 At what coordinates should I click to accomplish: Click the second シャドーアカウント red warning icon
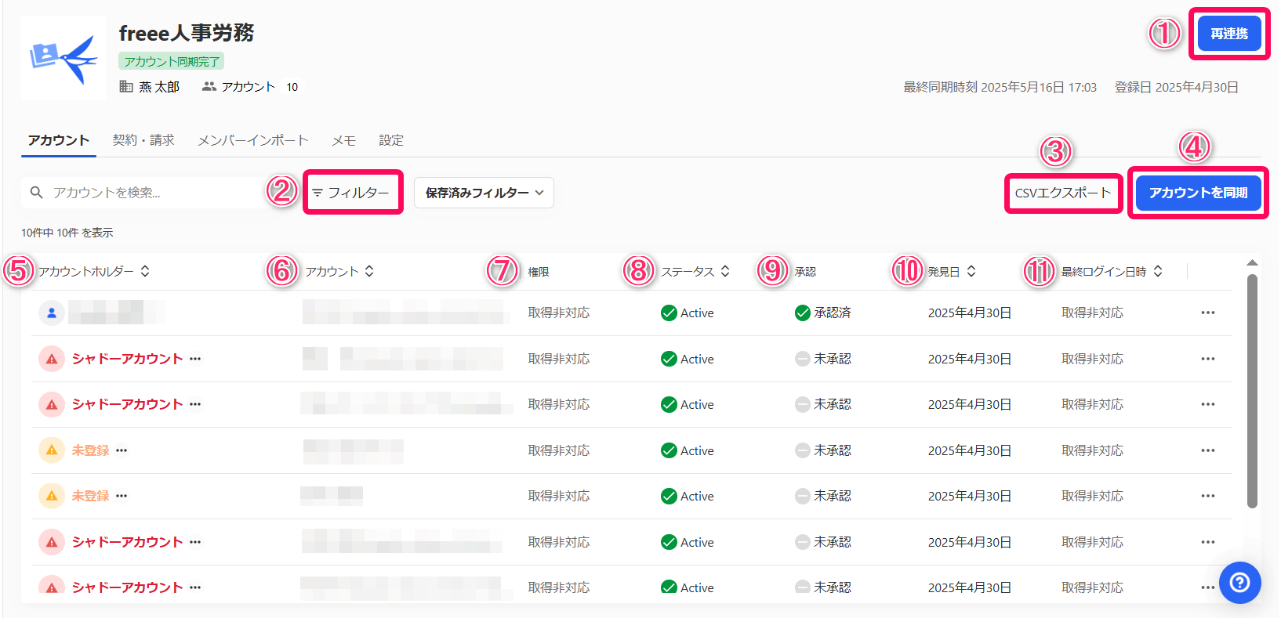52,404
